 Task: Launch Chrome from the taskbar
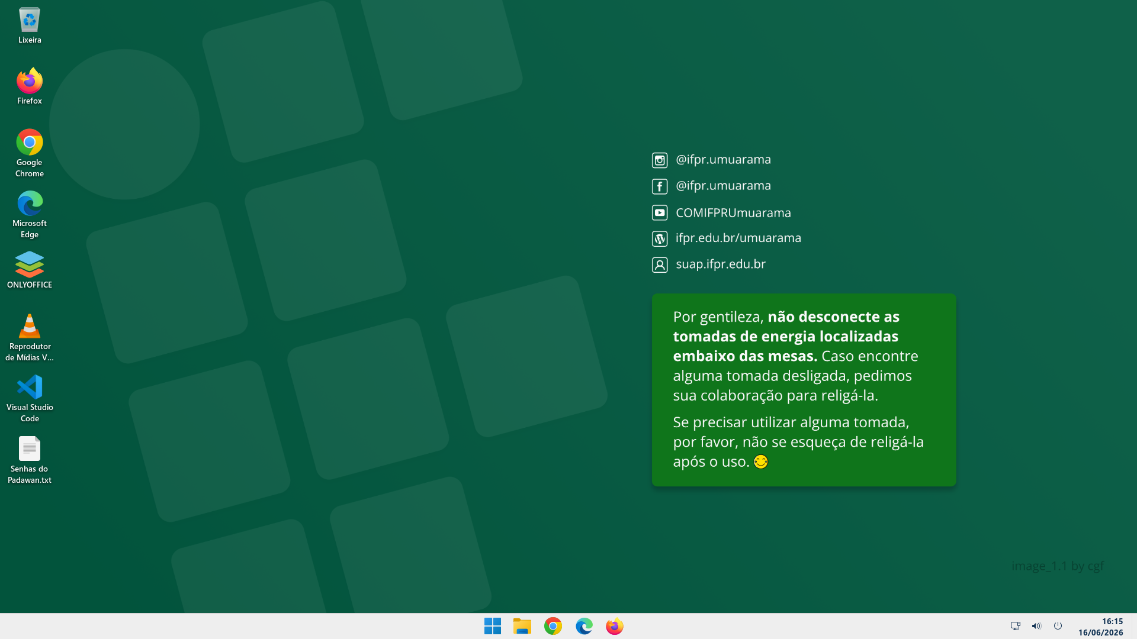553,626
